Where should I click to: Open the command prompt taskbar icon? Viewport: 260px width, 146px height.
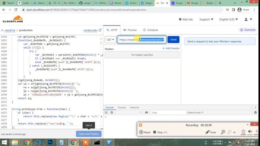(97, 142)
